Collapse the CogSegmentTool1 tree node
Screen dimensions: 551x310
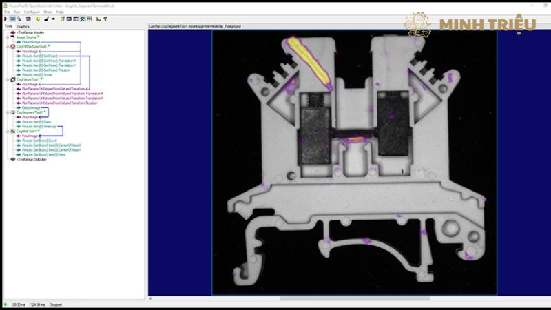click(7, 112)
